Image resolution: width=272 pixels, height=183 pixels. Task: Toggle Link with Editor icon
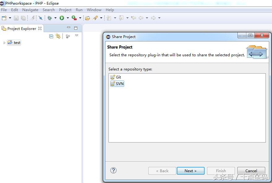[x=58, y=36]
